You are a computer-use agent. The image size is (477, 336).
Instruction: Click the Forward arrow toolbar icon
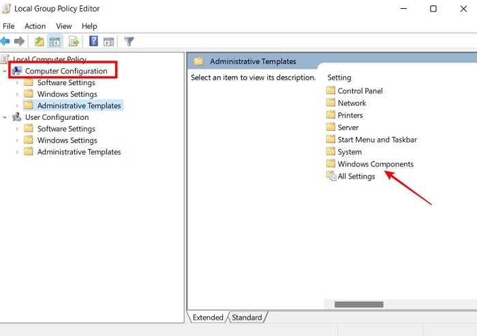20,41
